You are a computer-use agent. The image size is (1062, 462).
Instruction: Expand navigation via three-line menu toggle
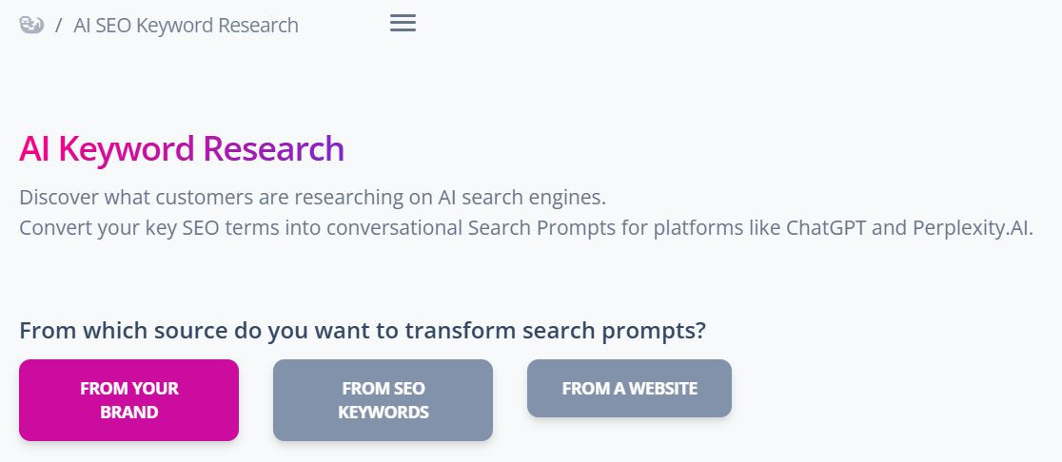tap(403, 24)
